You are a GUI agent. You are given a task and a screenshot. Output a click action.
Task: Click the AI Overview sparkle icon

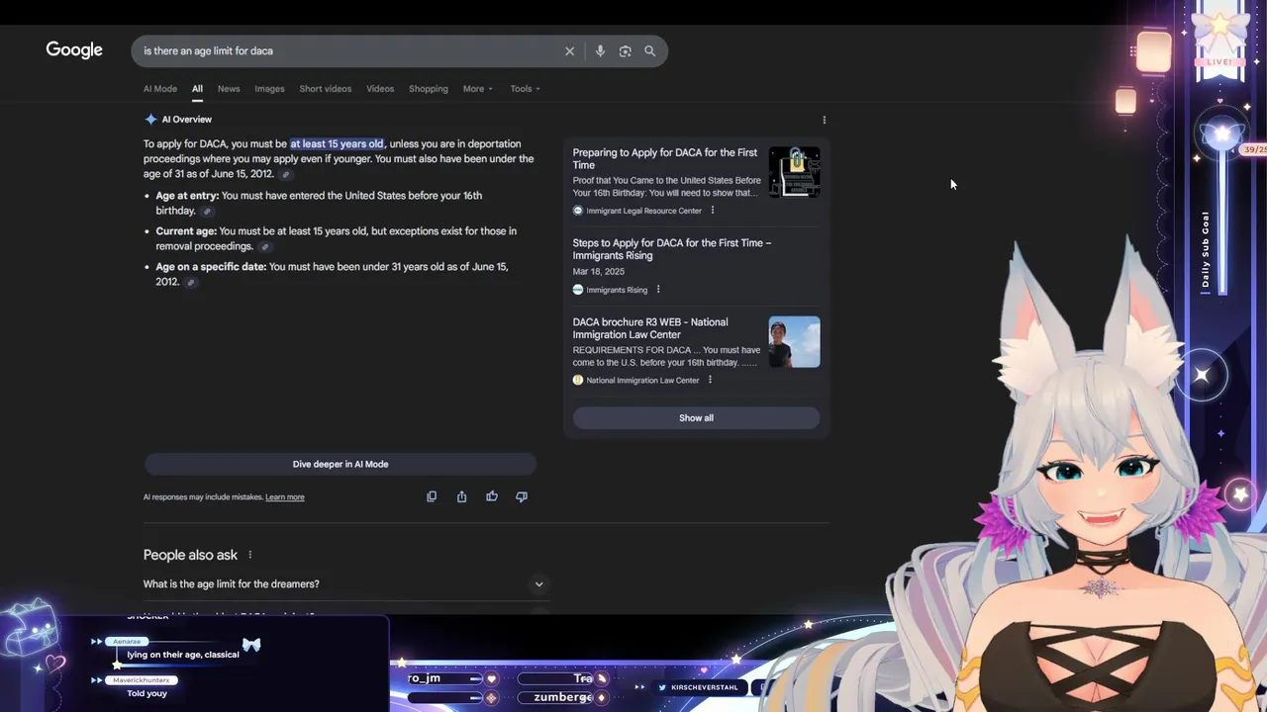pyautogui.click(x=150, y=120)
